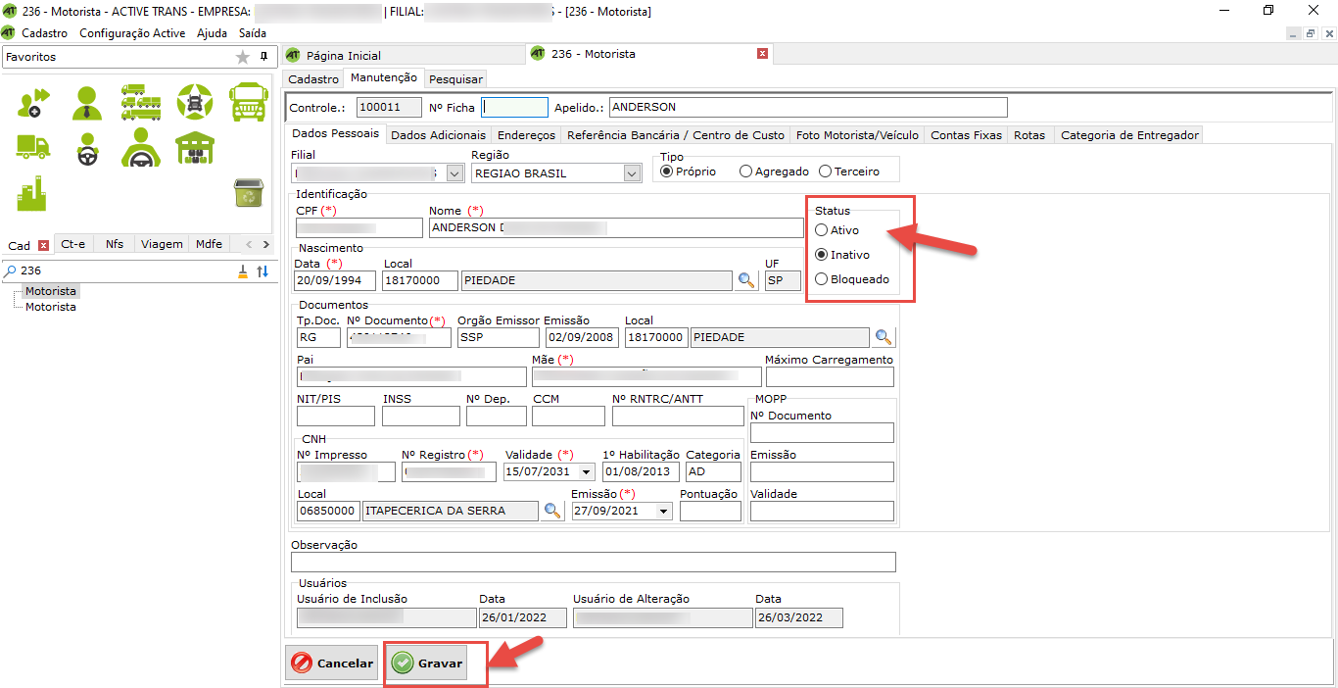The image size is (1338, 688).
Task: Switch to the Nfs module tab
Action: pos(115,244)
